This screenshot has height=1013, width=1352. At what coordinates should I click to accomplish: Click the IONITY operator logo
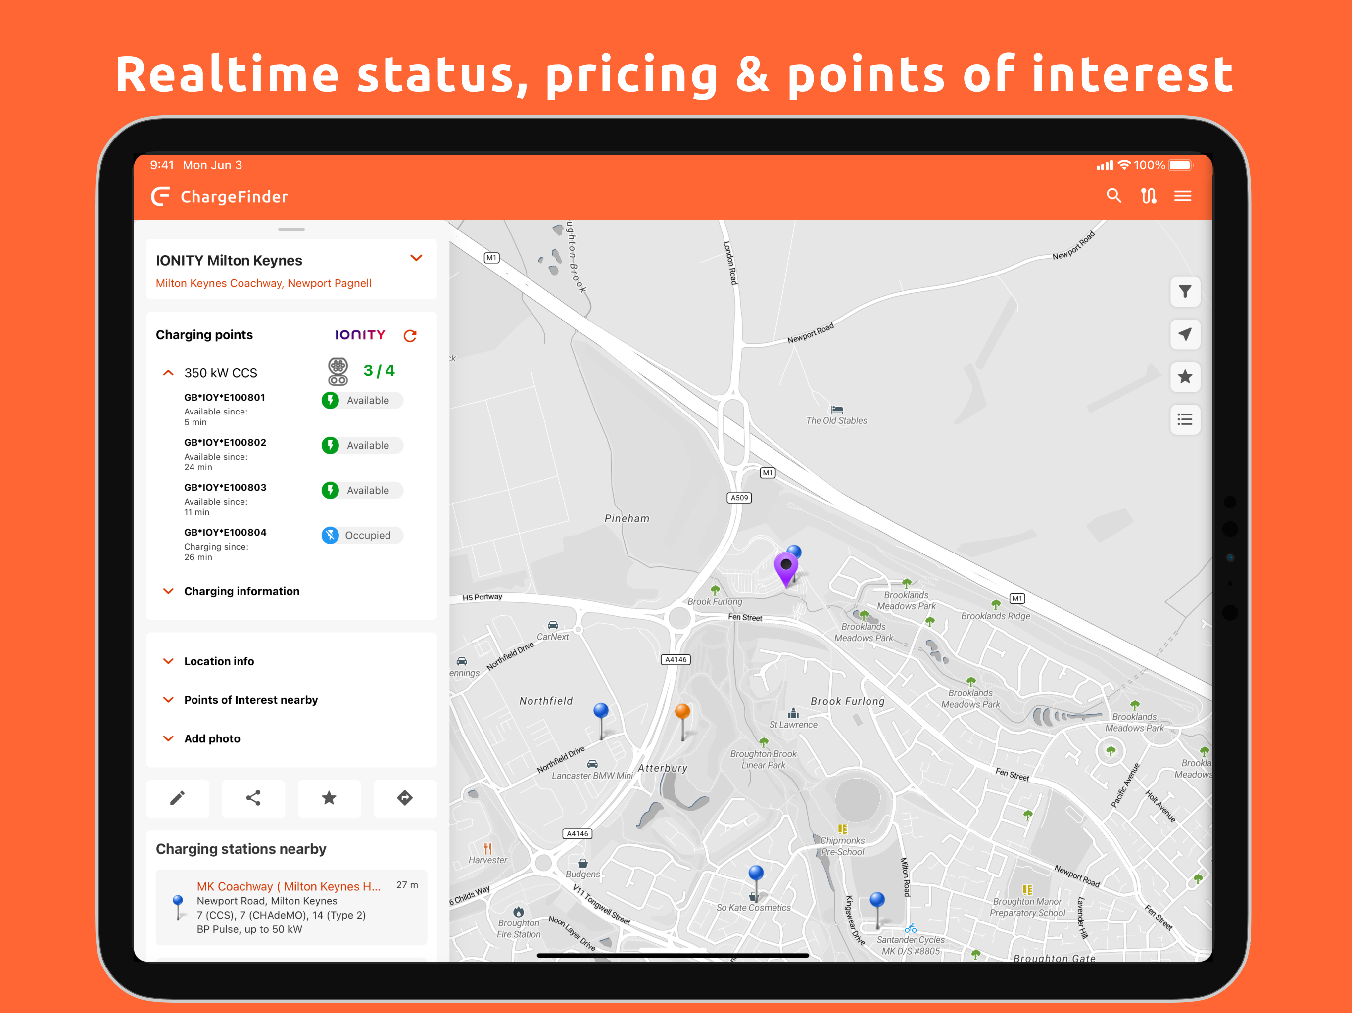pyautogui.click(x=360, y=335)
